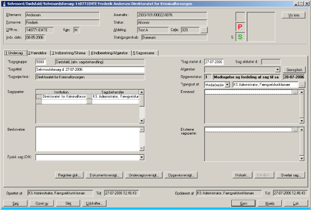
Task: Click the green S status indicator
Action: point(240,37)
